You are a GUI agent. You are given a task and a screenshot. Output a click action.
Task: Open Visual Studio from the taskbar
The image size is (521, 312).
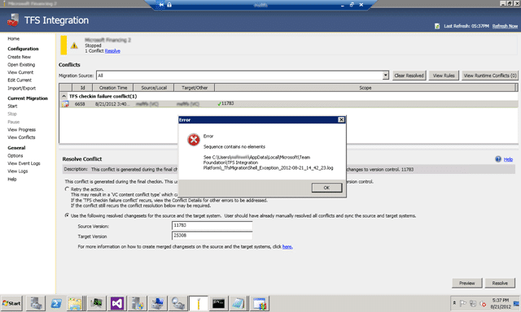pyautogui.click(x=117, y=303)
